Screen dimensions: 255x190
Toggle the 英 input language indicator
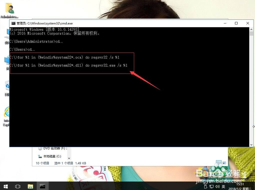pyautogui.click(x=223, y=186)
